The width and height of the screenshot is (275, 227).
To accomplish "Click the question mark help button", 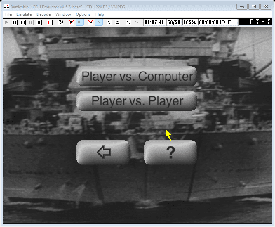I will coord(170,152).
